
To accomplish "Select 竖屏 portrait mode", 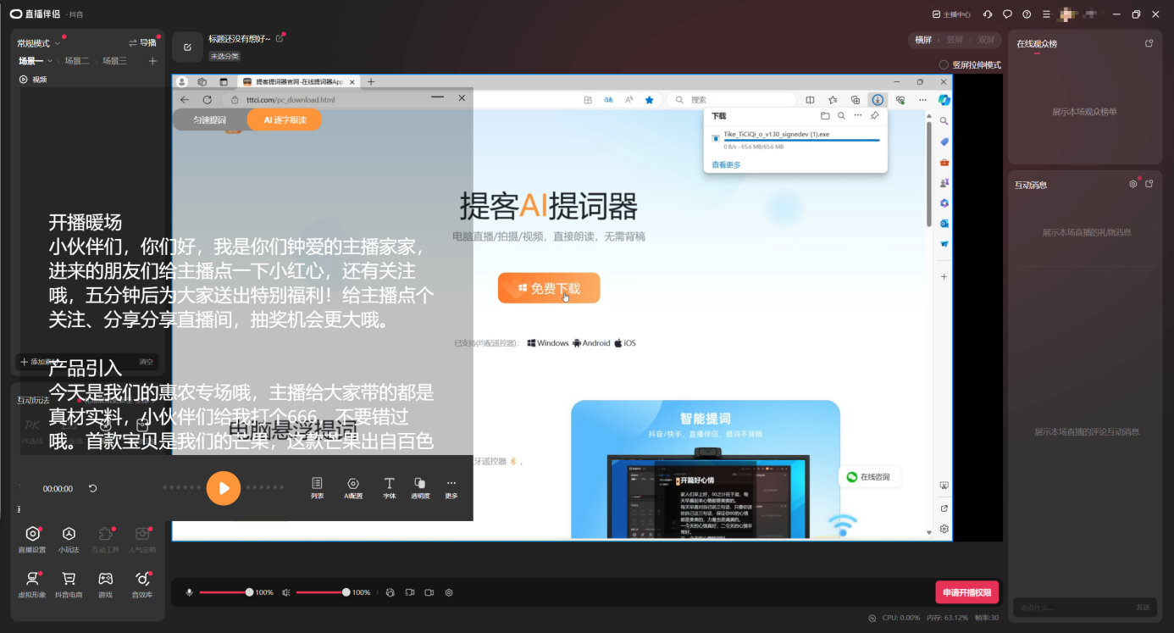I will point(955,40).
